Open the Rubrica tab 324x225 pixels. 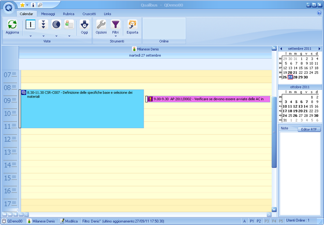point(68,14)
